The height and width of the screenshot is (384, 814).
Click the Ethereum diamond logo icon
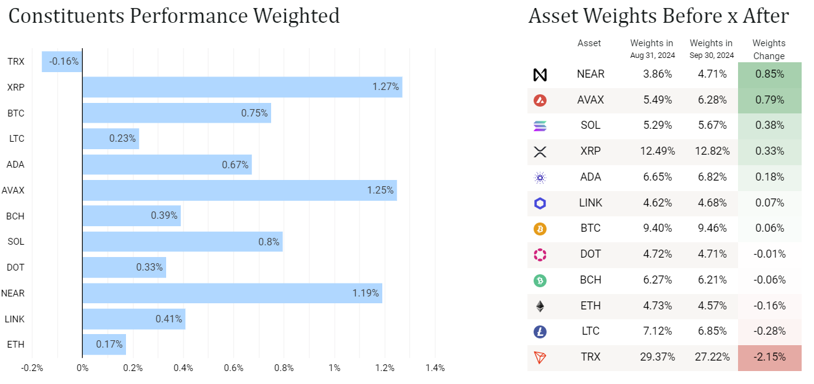[x=540, y=306]
